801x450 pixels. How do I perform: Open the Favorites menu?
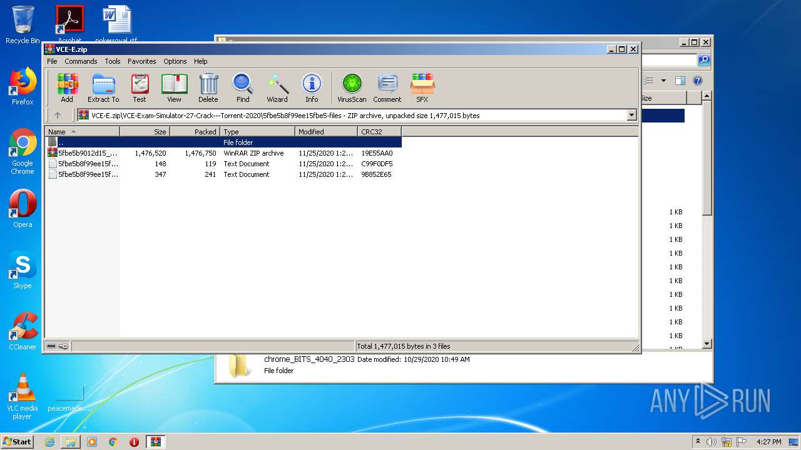[x=141, y=61]
